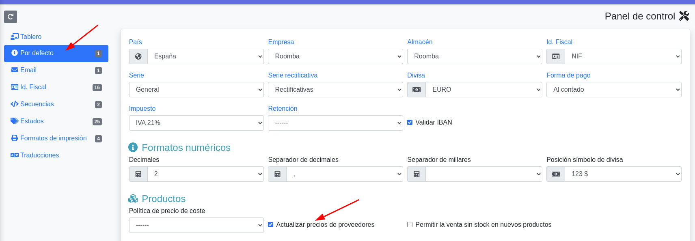This screenshot has height=241, width=695.
Task: Uncheck Actualizar precios de proveedores
Action: 271,224
